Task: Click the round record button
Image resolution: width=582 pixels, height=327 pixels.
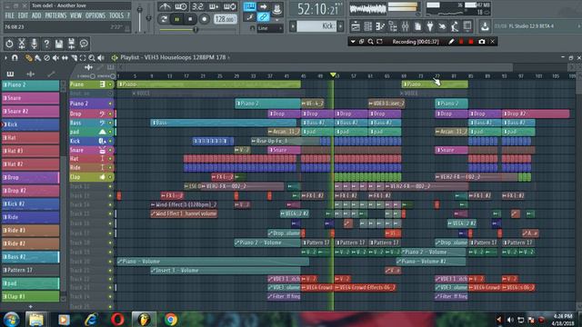Action: click(204, 19)
